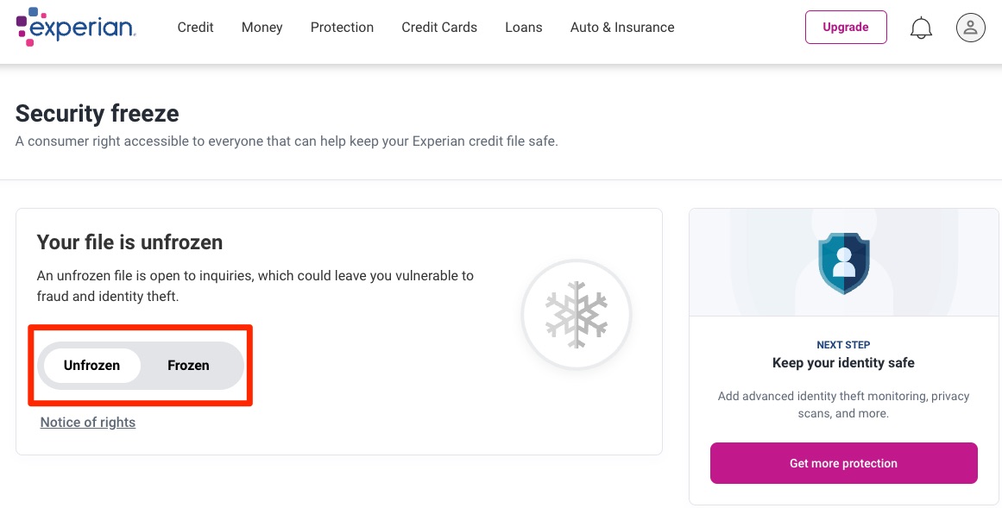Click the Experian logo
Image resolution: width=1002 pixels, height=508 pixels.
(76, 27)
